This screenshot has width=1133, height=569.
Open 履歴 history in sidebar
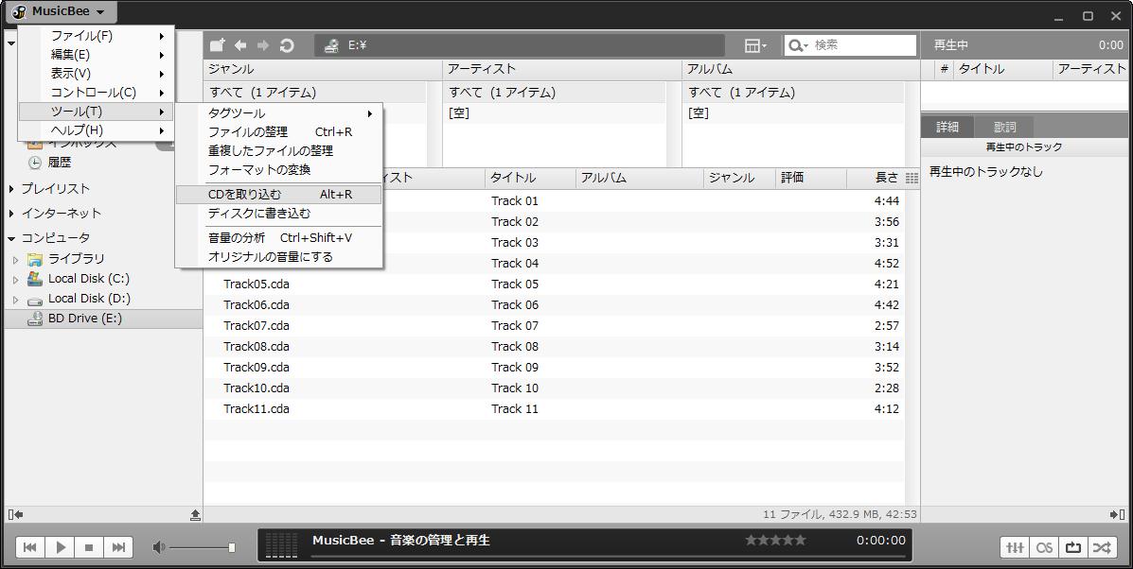point(60,163)
